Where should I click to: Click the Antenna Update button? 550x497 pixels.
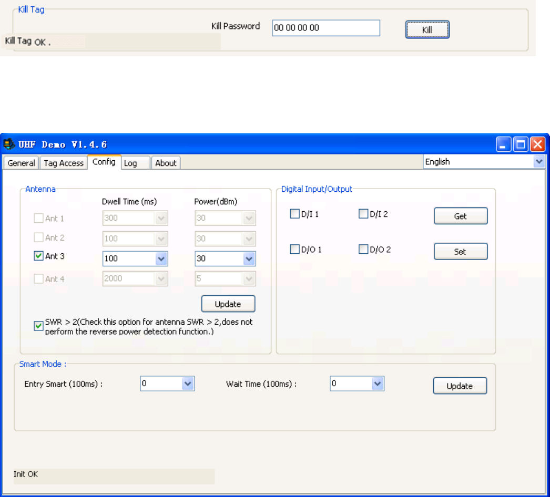[228, 304]
